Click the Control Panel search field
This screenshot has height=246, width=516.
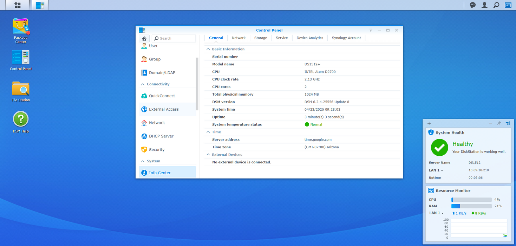coord(174,38)
